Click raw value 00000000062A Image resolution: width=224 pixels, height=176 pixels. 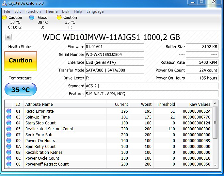click(x=197, y=111)
